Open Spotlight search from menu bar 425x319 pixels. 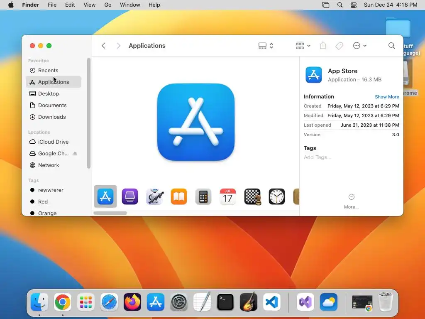coord(340,5)
